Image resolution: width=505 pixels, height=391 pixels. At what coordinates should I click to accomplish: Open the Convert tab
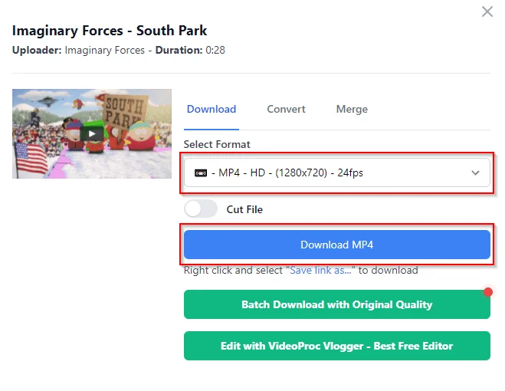(x=286, y=110)
